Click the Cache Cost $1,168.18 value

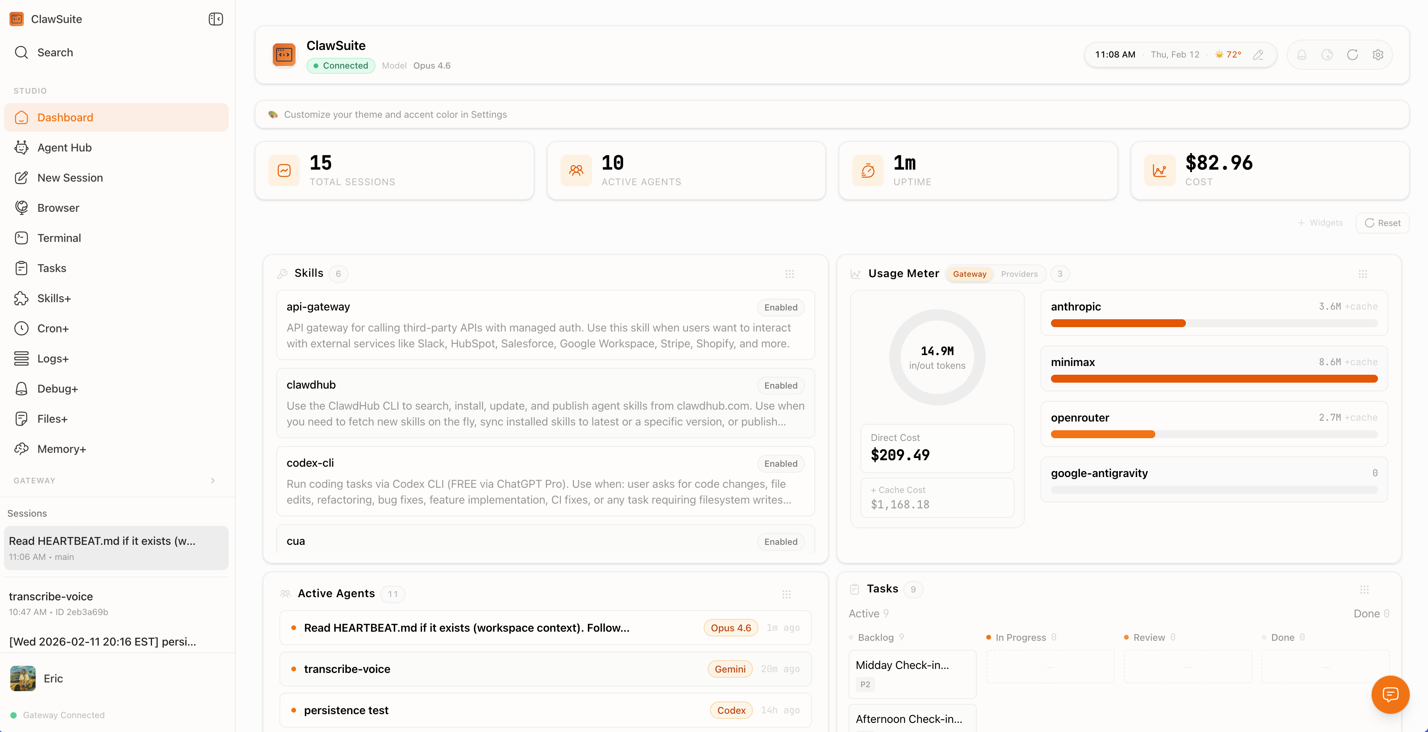(900, 504)
